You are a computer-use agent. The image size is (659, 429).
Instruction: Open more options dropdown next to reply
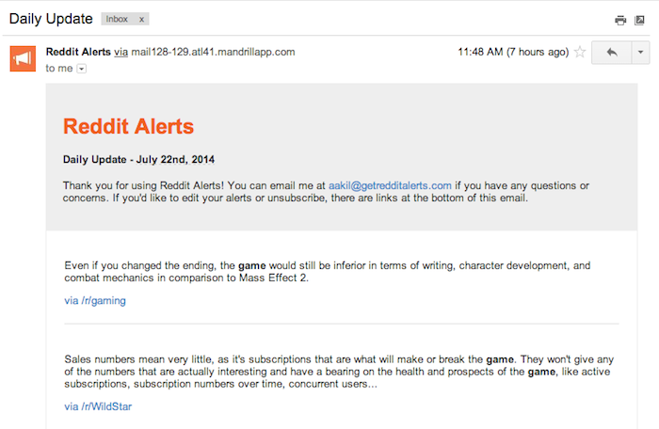click(x=640, y=52)
